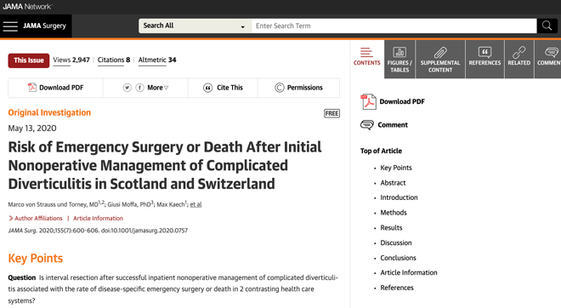Image resolution: width=561 pixels, height=308 pixels.
Task: Jump to Methods in contents
Action: [394, 213]
